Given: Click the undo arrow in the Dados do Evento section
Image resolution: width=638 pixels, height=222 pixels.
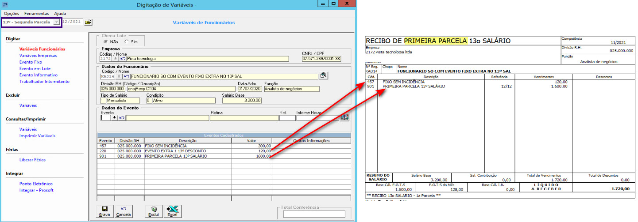Looking at the screenshot, I should point(122,118).
